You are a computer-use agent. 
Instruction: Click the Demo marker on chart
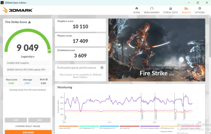(66, 117)
